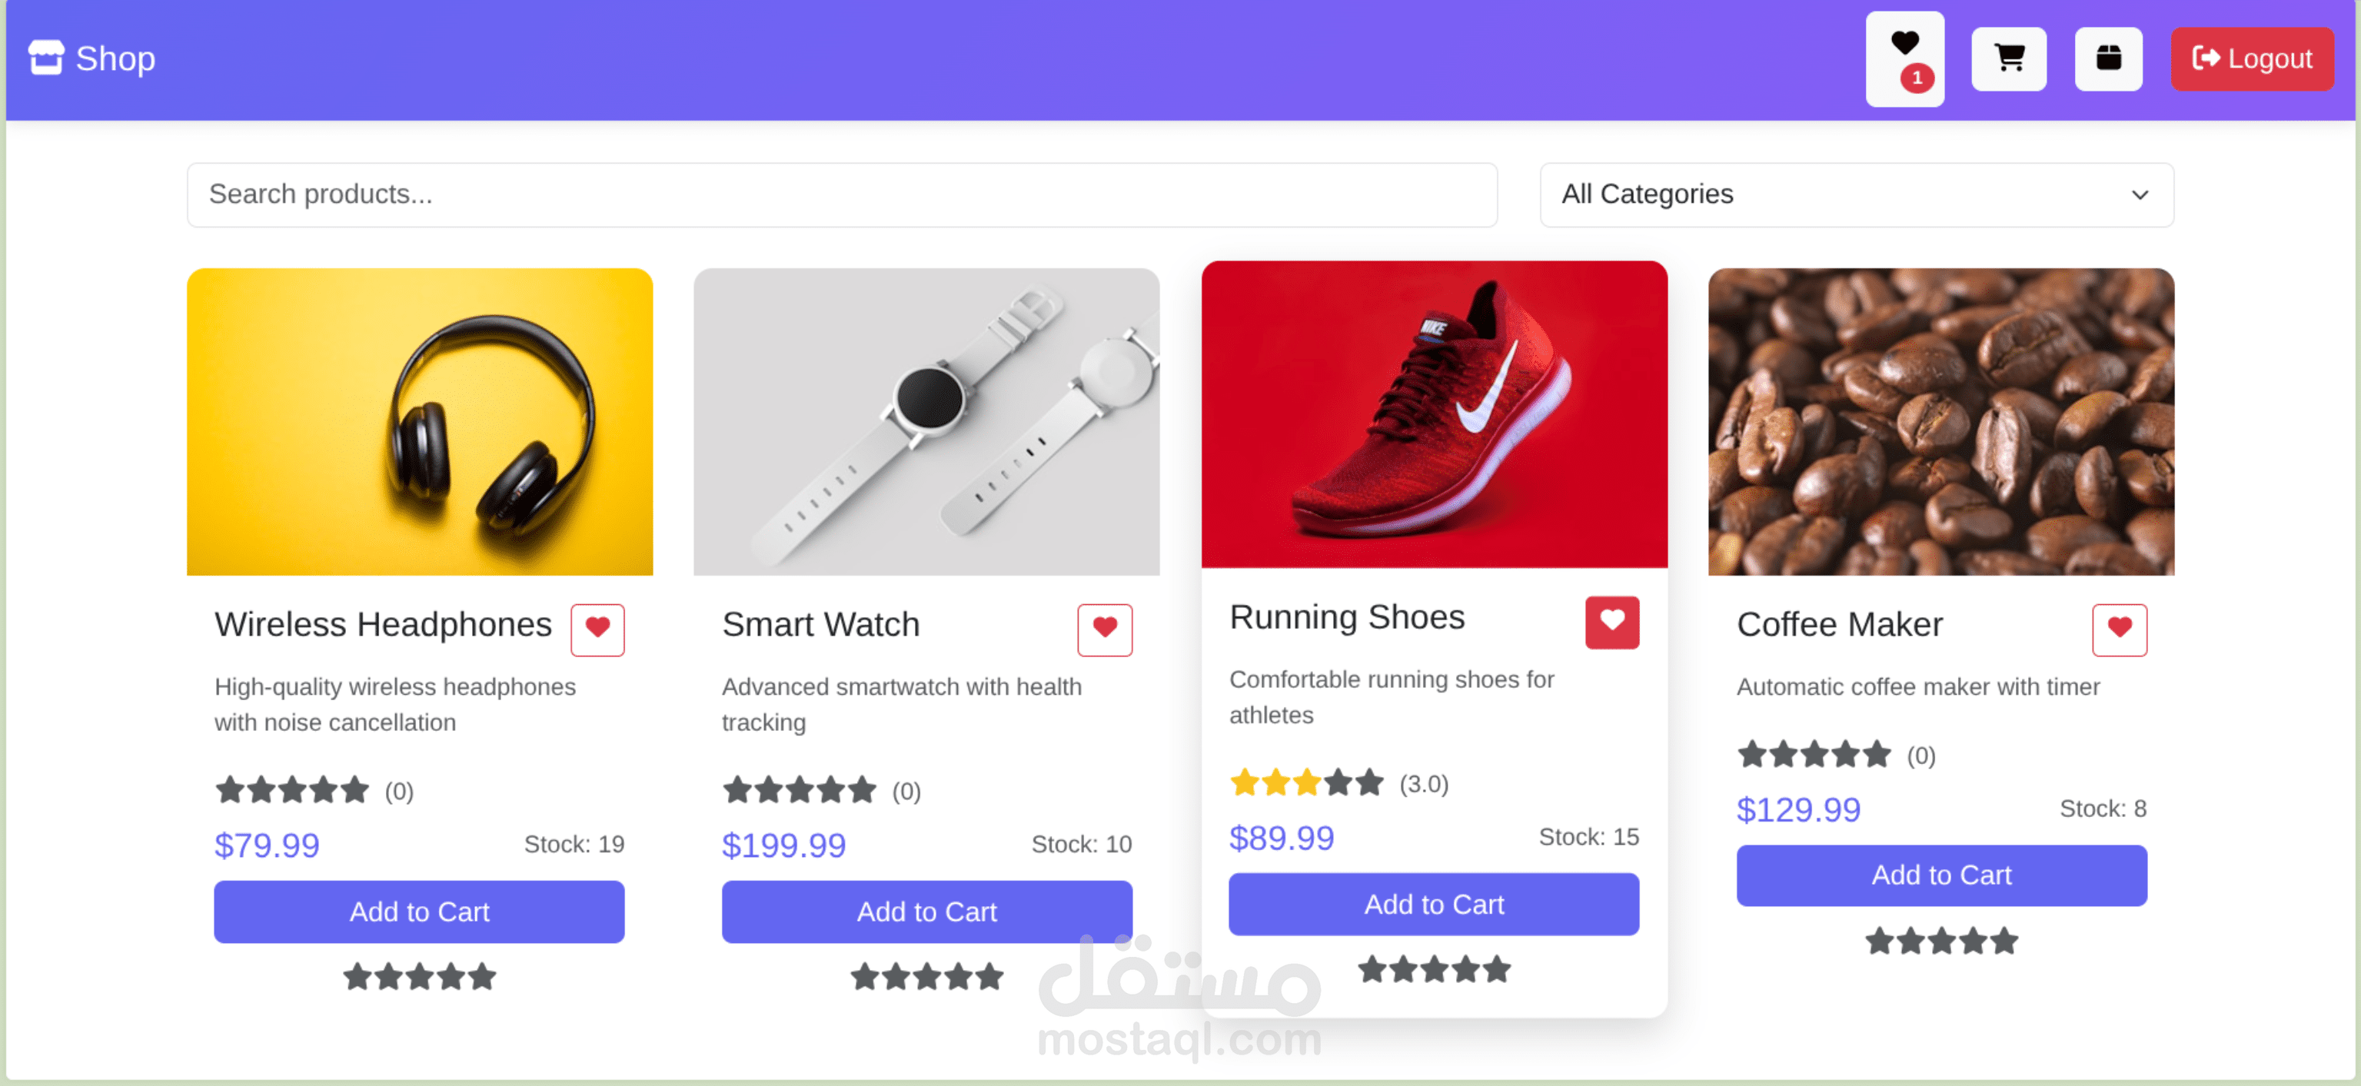This screenshot has height=1086, width=2361.
Task: Open the shopping cart icon
Action: [2009, 58]
